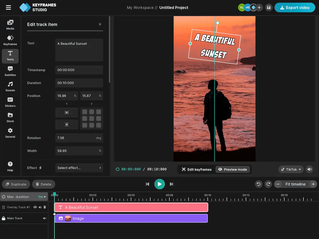This screenshot has height=239, width=319.
Task: Open the TikTok aspect ratio dropdown
Action: (291, 169)
